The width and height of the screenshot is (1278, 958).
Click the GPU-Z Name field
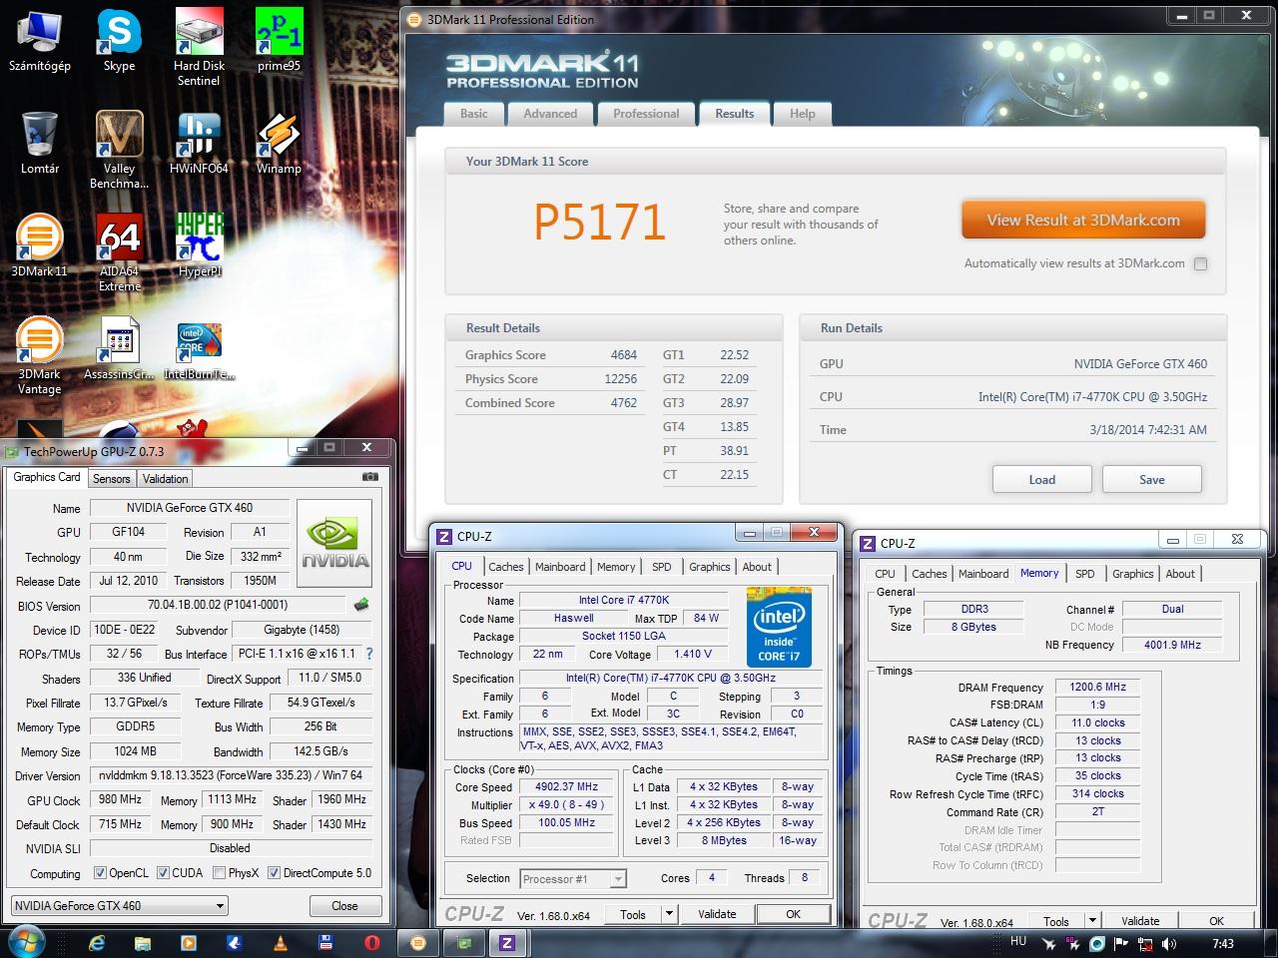189,508
